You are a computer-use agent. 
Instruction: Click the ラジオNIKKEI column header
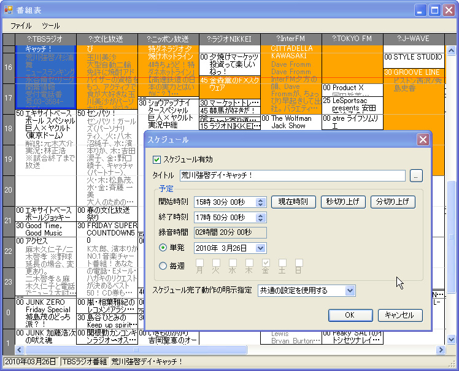(x=229, y=39)
